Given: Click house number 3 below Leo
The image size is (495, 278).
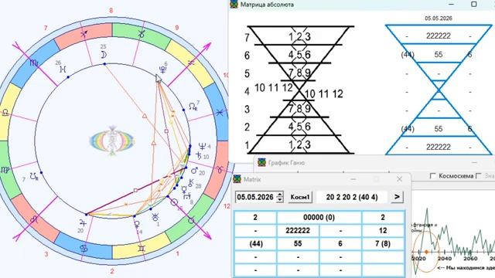Looking at the screenshot, I should (x=46, y=254).
